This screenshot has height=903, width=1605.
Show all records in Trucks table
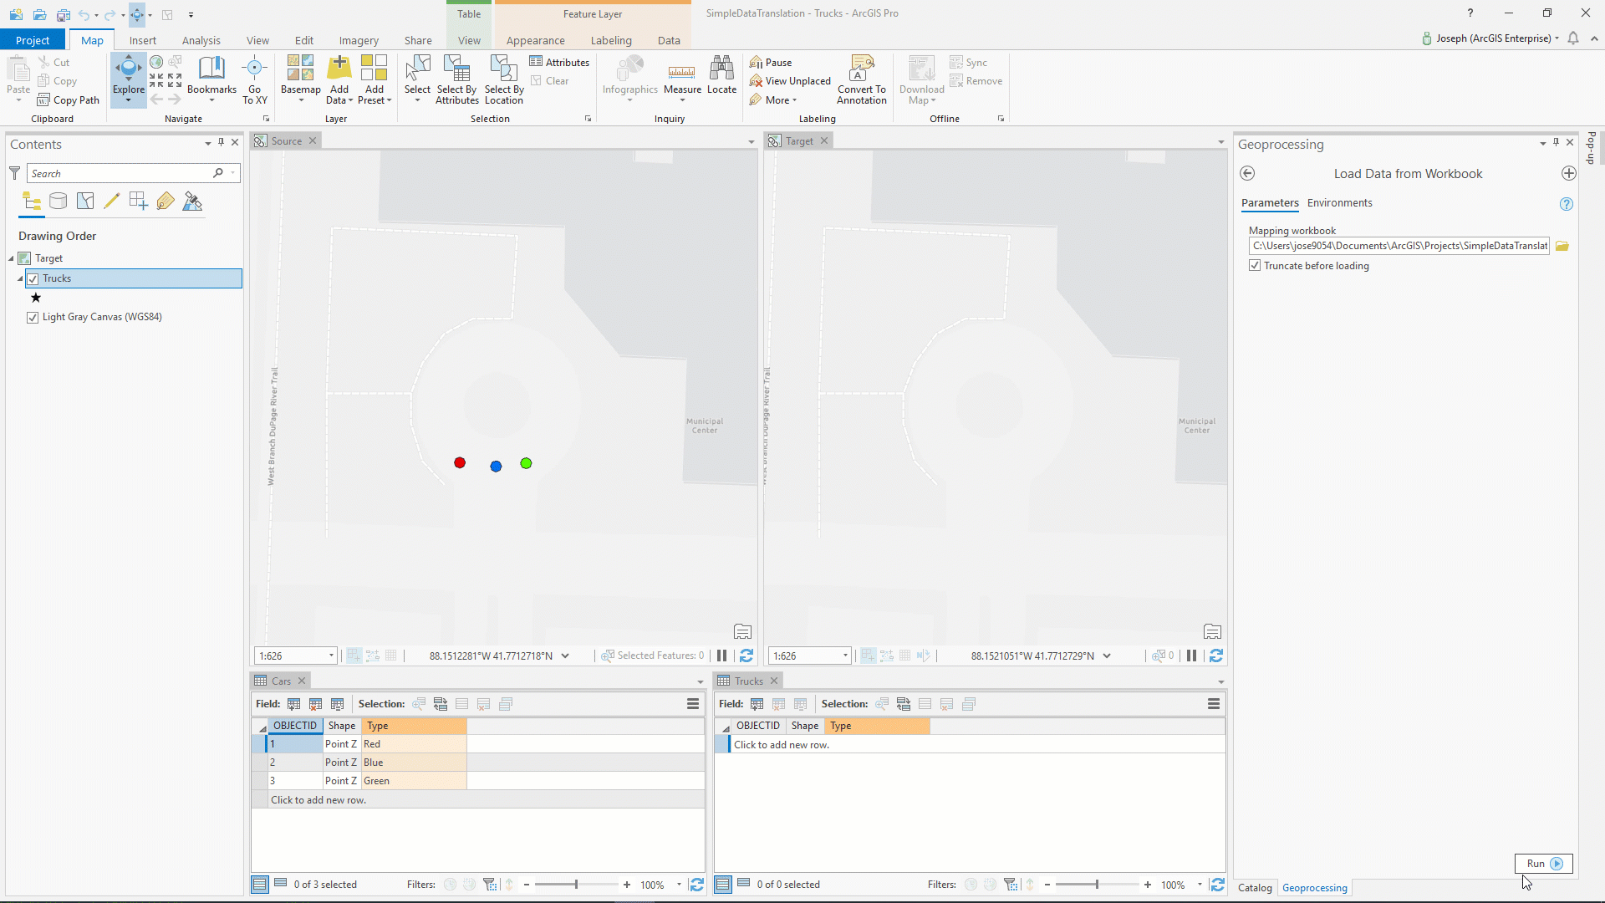click(723, 884)
